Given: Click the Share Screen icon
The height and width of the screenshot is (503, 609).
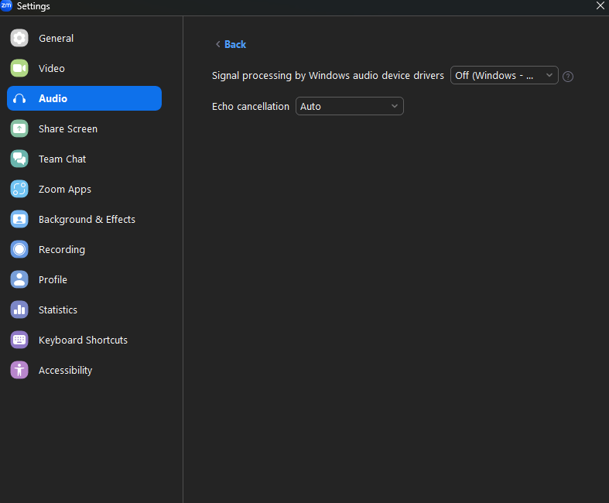Looking at the screenshot, I should 19,128.
